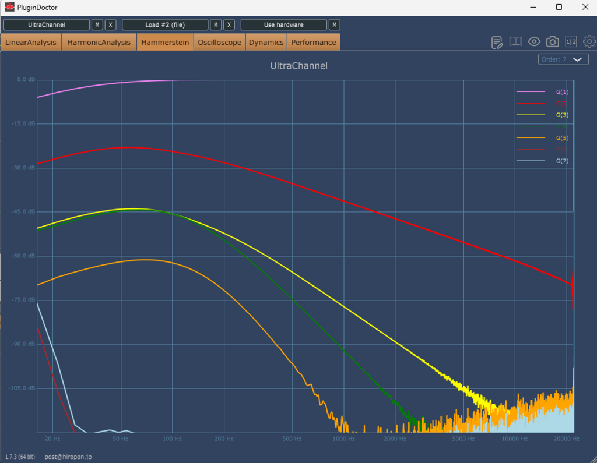This screenshot has width=597, height=463.
Task: Expand the Order: 7 dropdown
Action: click(x=563, y=59)
